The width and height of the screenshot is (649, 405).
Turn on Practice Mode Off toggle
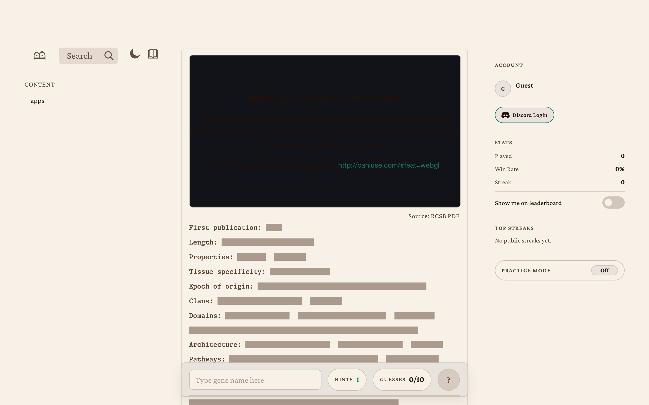coord(604,270)
